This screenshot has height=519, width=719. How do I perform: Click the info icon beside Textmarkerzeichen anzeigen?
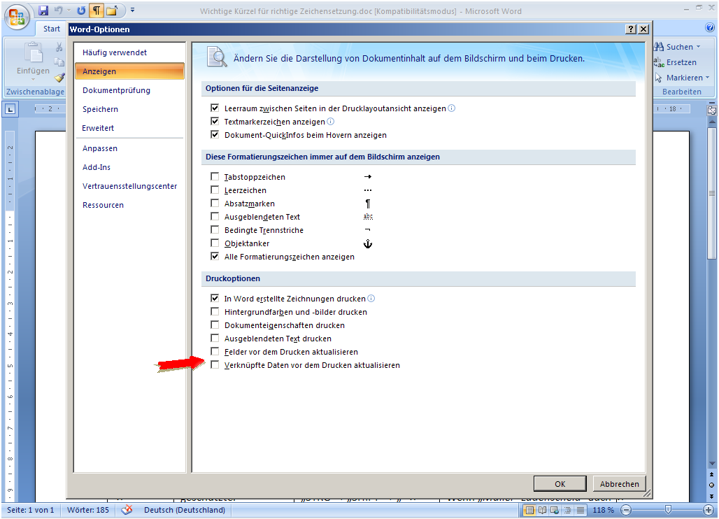[331, 122]
